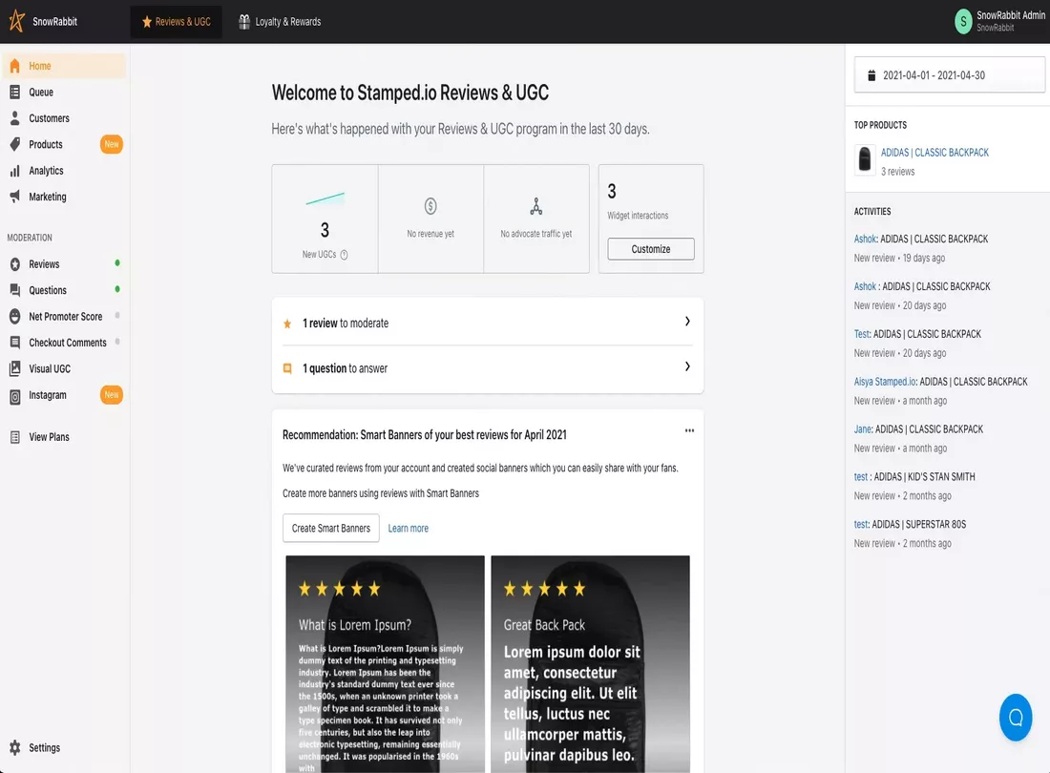Click the revenue dollar-circle icon
The height and width of the screenshot is (773, 1050).
[x=430, y=206]
